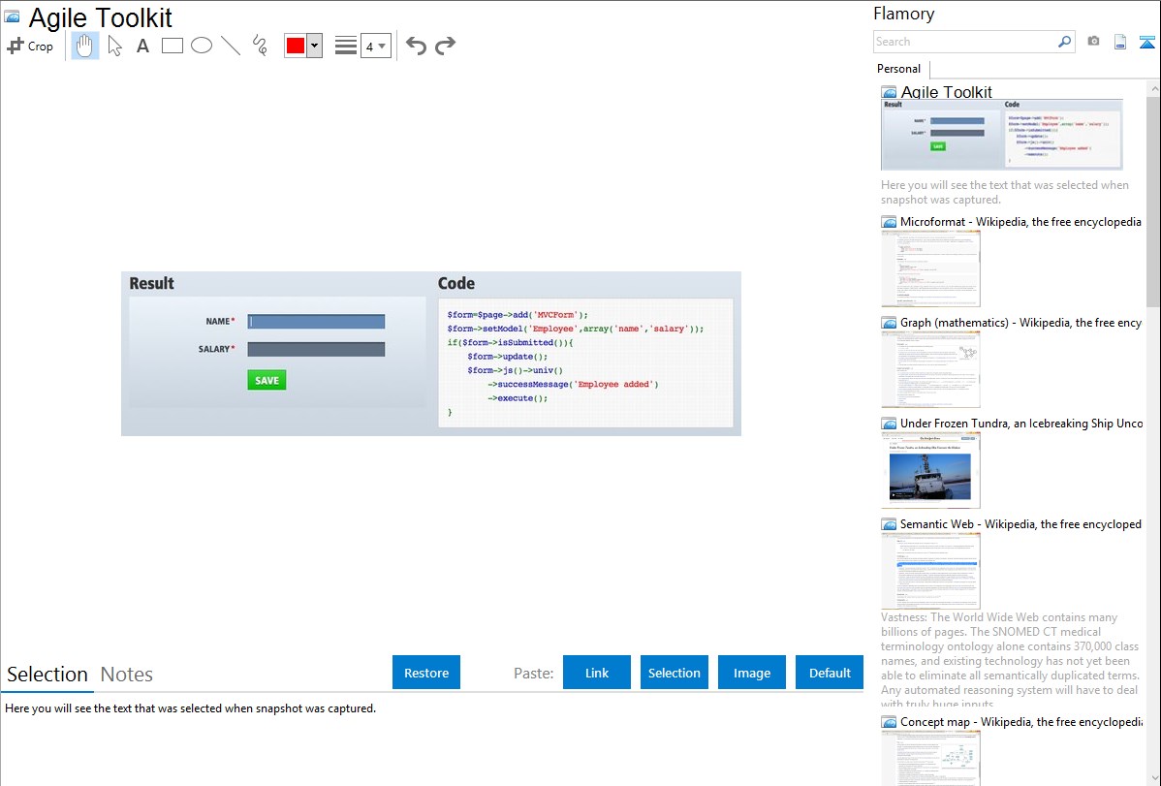Click the sidebar scrollbar up arrow

[1153, 88]
